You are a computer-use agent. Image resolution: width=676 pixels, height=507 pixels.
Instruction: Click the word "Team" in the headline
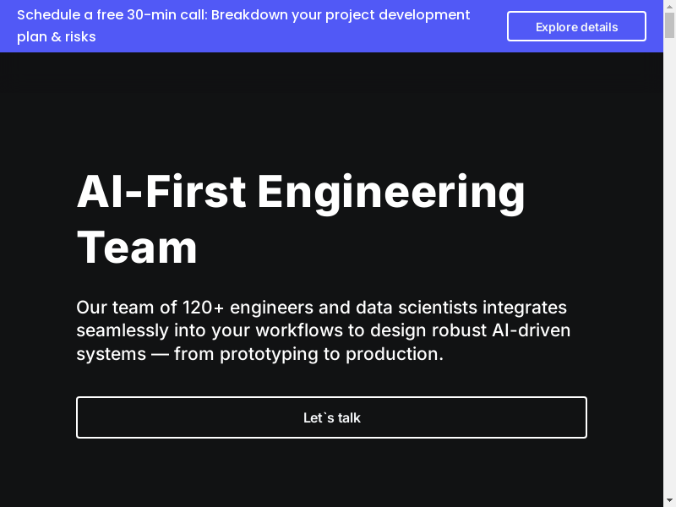pos(137,248)
